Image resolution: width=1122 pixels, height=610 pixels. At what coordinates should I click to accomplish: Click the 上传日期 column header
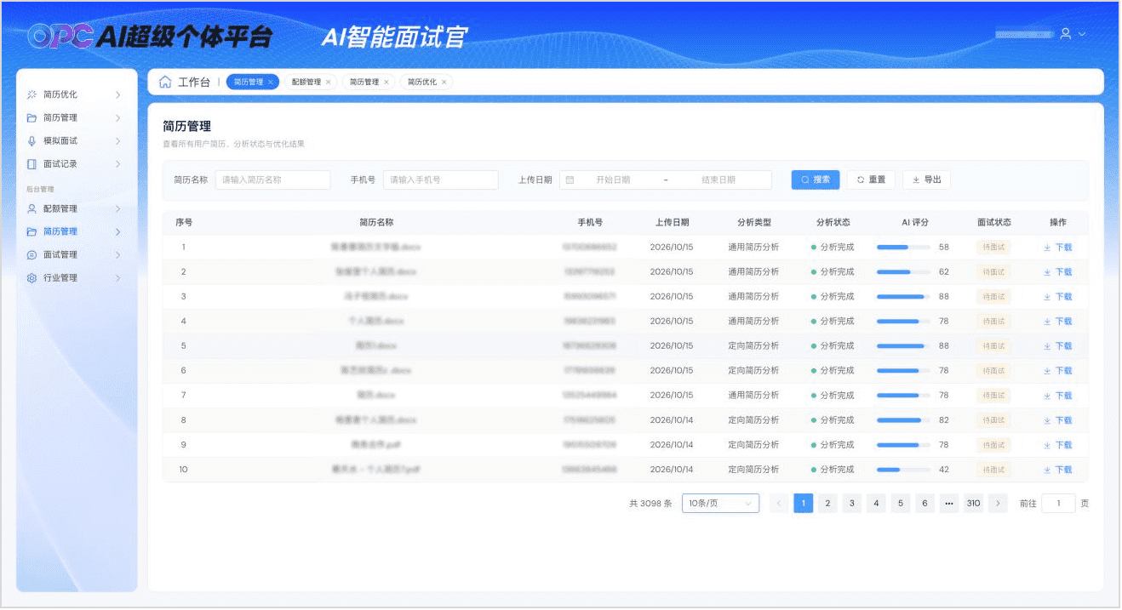(x=673, y=222)
